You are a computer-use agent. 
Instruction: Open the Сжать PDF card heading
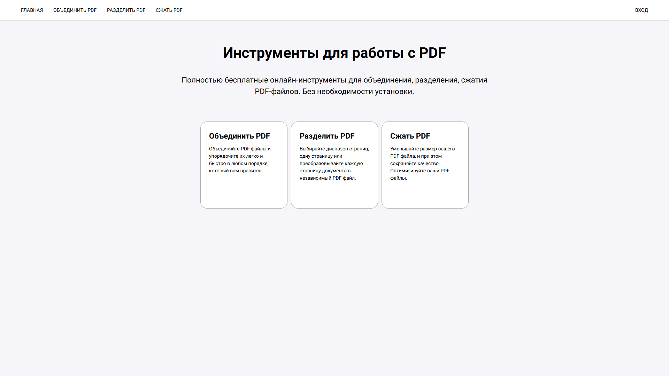(x=410, y=136)
